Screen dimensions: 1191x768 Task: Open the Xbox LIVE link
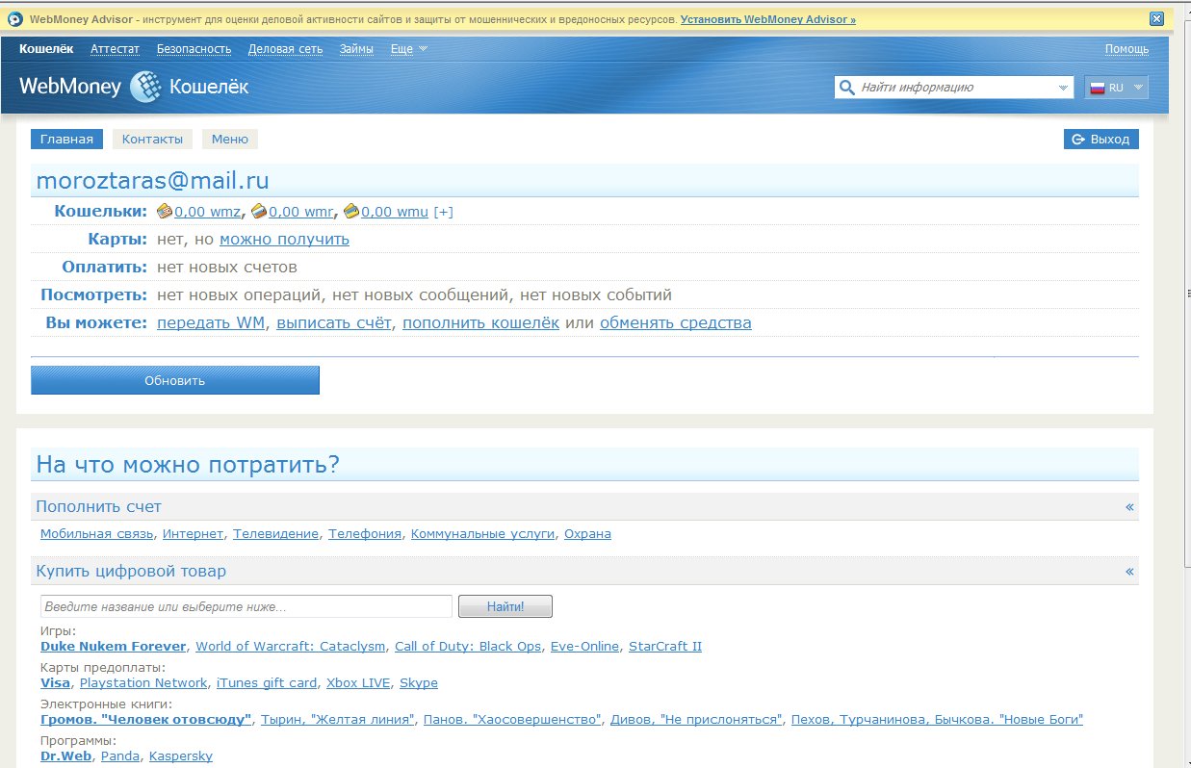point(358,683)
